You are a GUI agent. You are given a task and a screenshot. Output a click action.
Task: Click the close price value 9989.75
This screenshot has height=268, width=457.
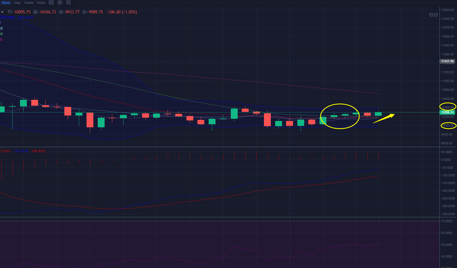click(x=96, y=12)
